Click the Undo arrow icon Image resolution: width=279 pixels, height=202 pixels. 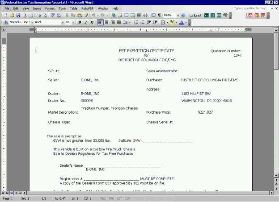(93, 16)
